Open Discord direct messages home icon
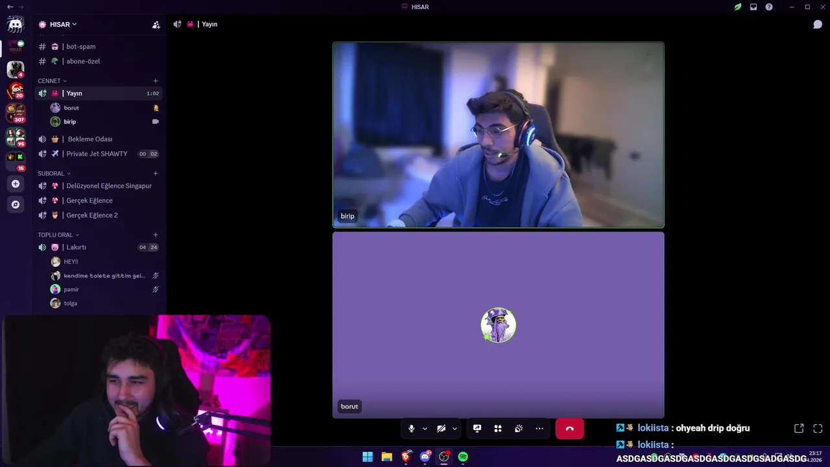Viewport: 830px width, 467px height. coord(16,25)
